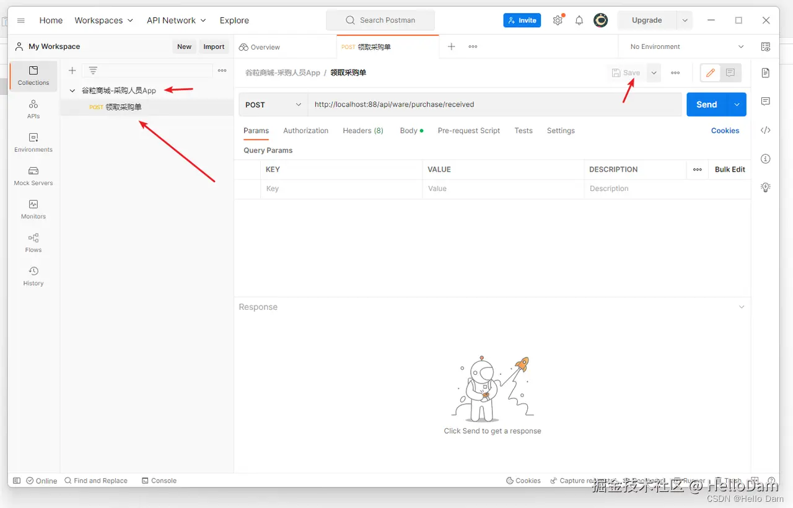Click the New button
Screen dimensions: 793x508
[184, 46]
